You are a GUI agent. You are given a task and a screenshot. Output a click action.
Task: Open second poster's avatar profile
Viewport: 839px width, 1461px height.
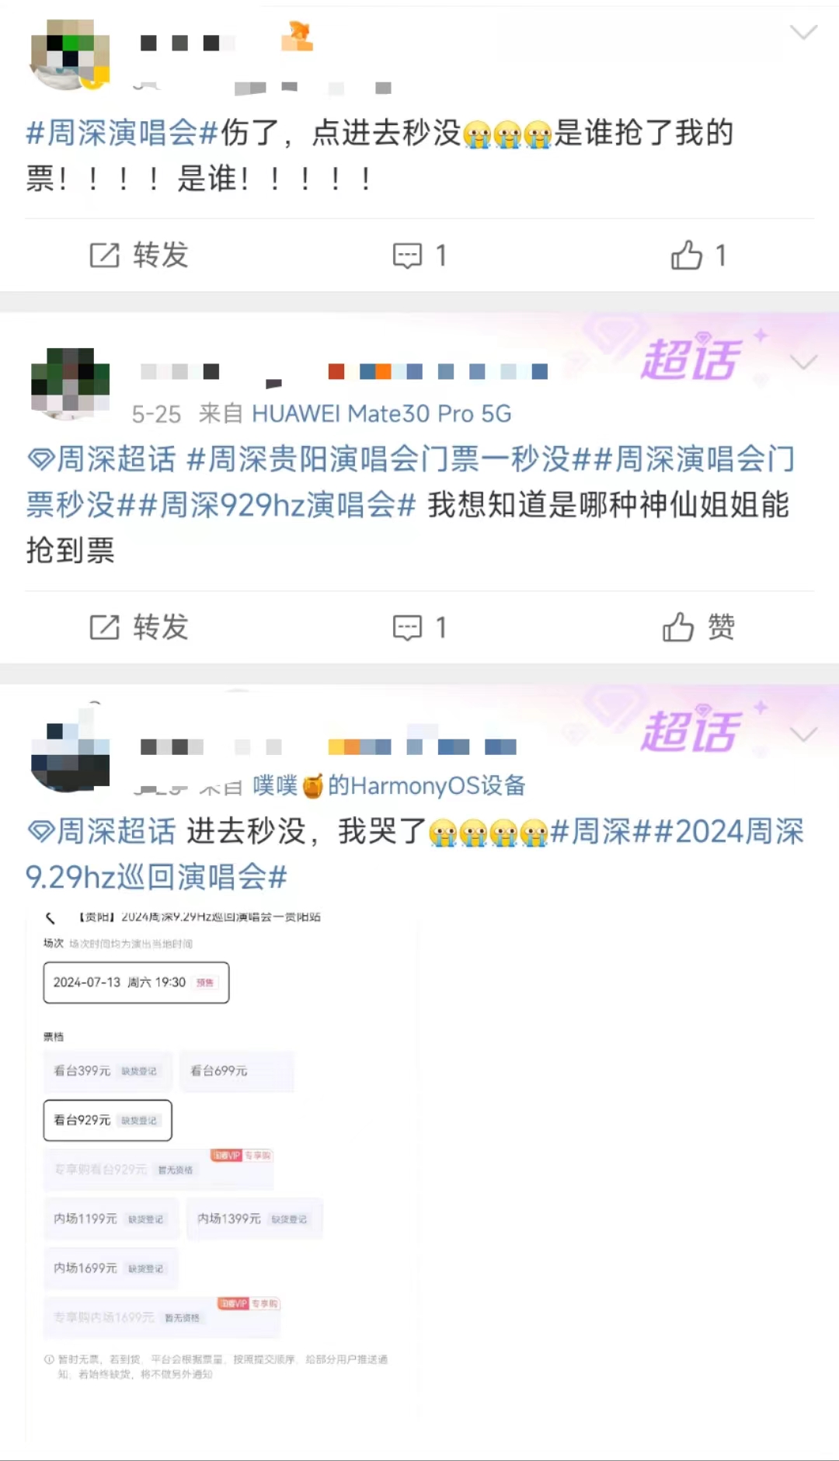point(70,384)
